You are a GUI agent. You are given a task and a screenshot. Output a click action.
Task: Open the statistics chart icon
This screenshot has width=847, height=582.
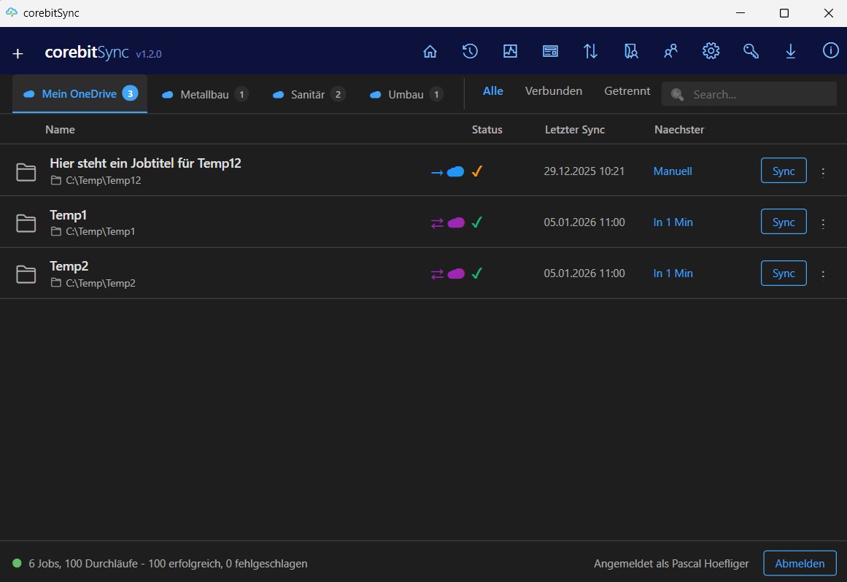click(510, 51)
